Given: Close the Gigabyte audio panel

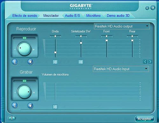Looking at the screenshot, I should pos(153,8).
